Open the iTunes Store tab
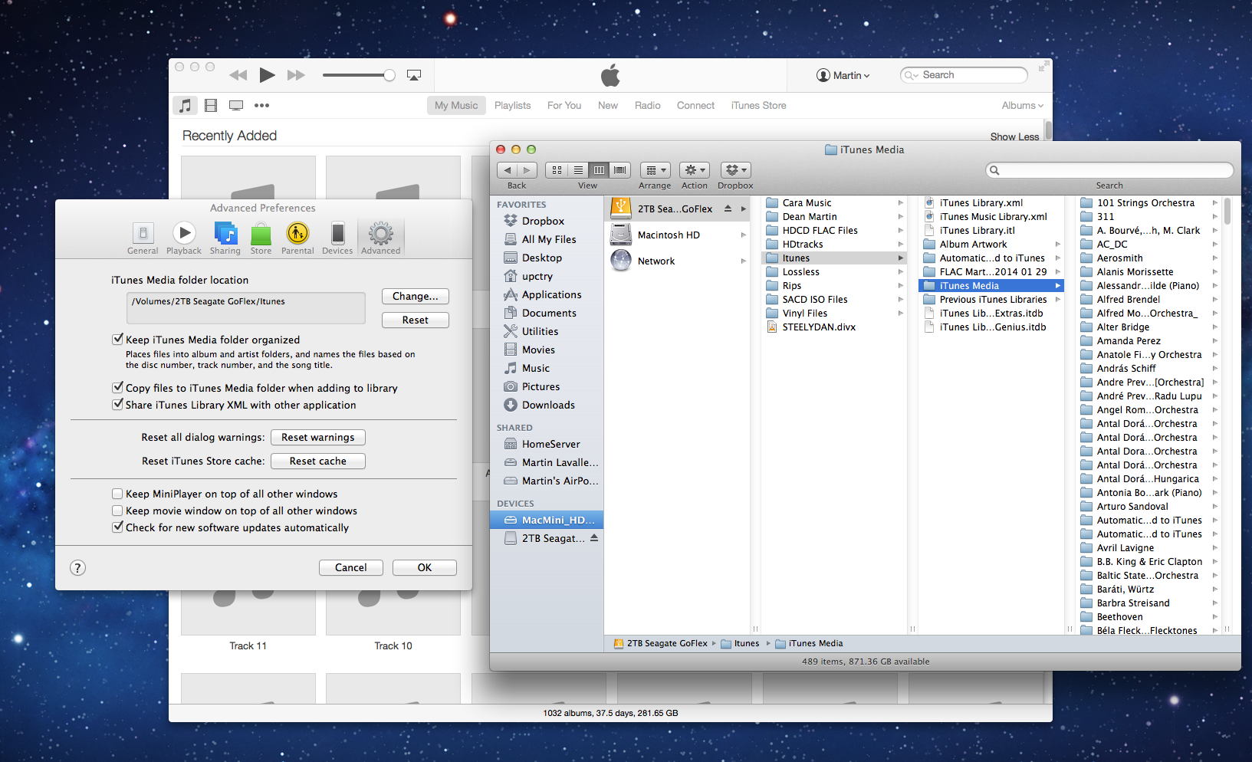 click(x=758, y=106)
